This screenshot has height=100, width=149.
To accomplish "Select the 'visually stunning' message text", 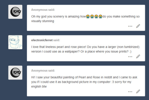I will 42,21.
